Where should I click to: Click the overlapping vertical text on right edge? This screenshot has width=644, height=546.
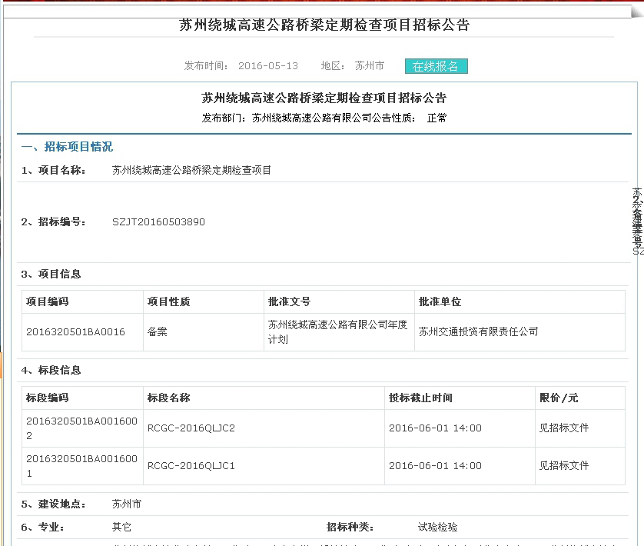[x=637, y=221]
